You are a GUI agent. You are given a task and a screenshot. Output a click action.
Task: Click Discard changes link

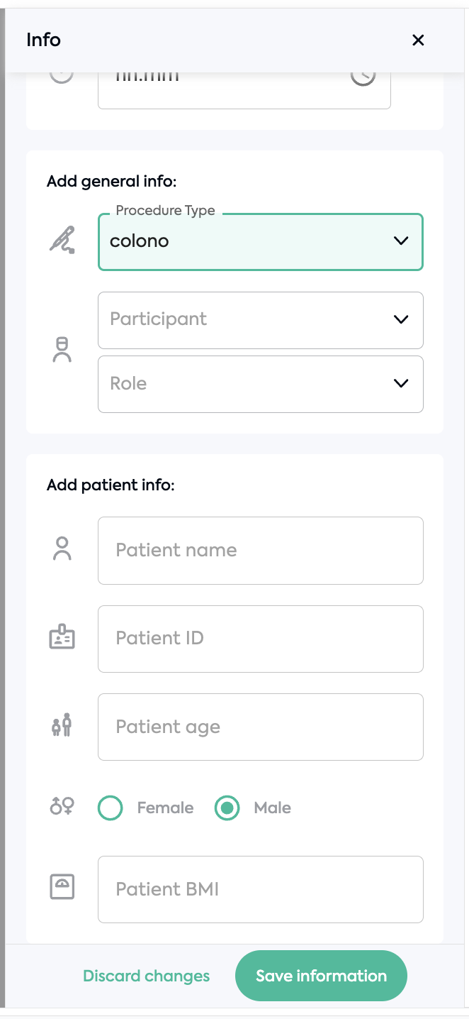[147, 976]
